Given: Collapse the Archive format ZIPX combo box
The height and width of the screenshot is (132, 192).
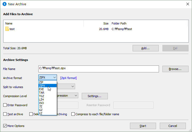Looking at the screenshot, I should (54, 78).
